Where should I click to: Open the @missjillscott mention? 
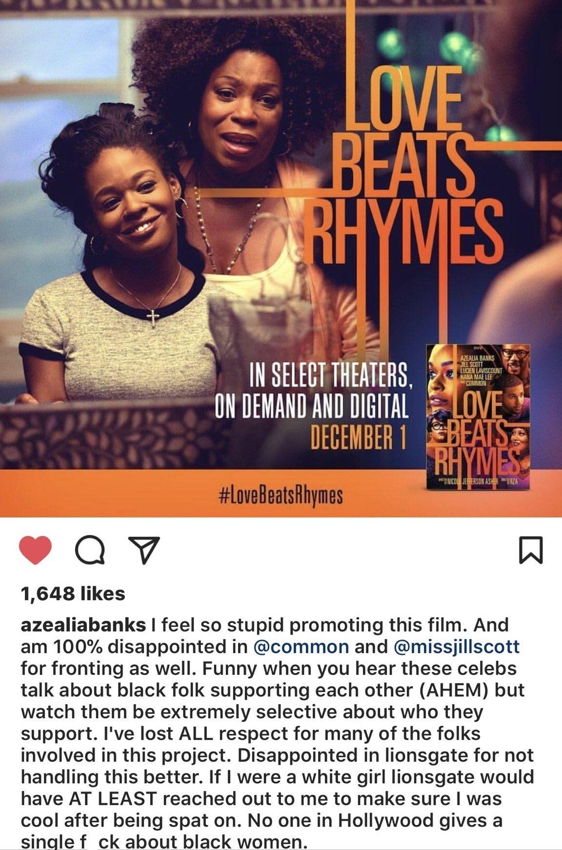pyautogui.click(x=456, y=646)
